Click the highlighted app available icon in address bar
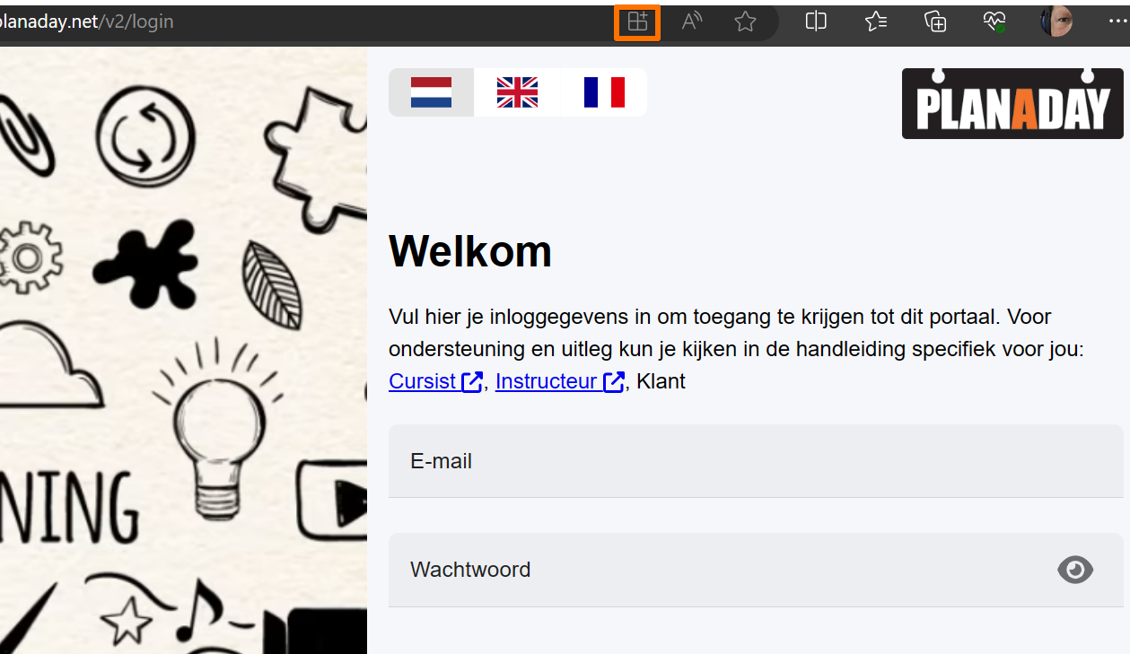Viewport: 1130px width, 654px height. [x=637, y=22]
